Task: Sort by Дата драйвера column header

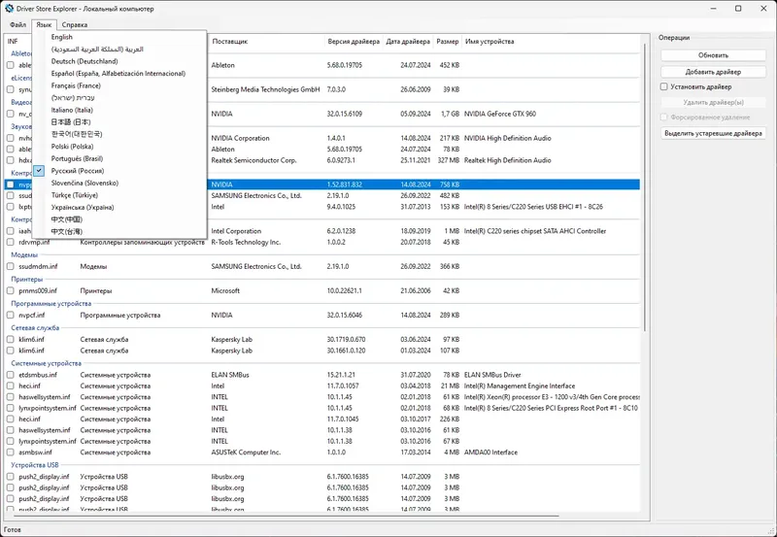Action: (408, 42)
